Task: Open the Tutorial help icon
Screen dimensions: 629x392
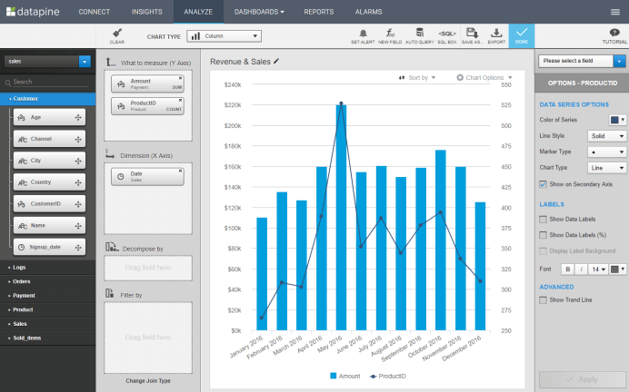Action: coord(614,34)
